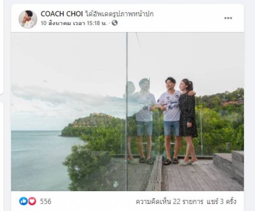Click the hillside resort in the photo

[x=92, y=121]
